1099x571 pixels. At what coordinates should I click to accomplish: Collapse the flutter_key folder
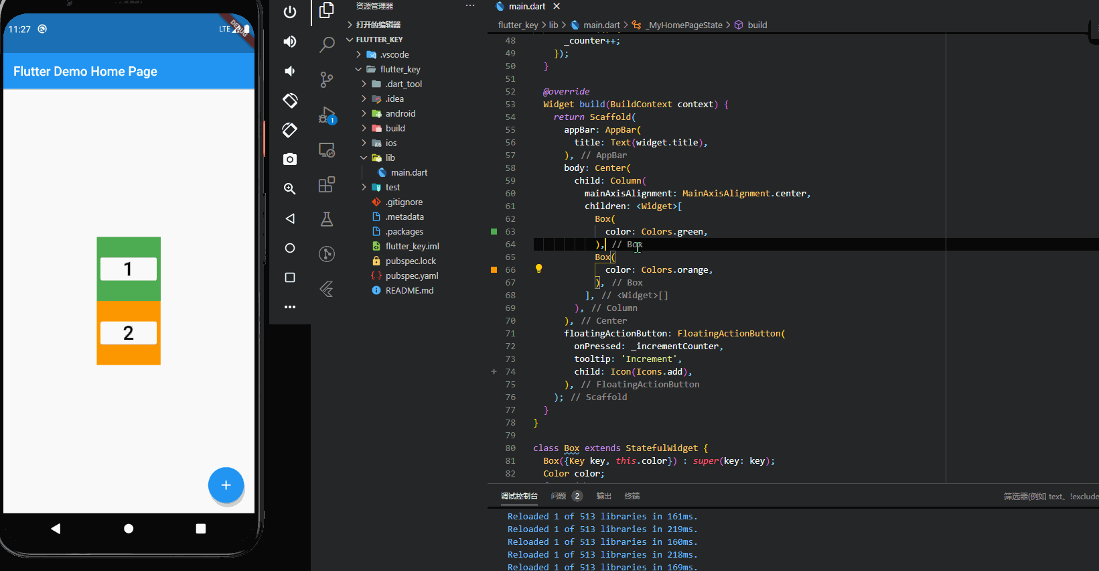click(400, 69)
